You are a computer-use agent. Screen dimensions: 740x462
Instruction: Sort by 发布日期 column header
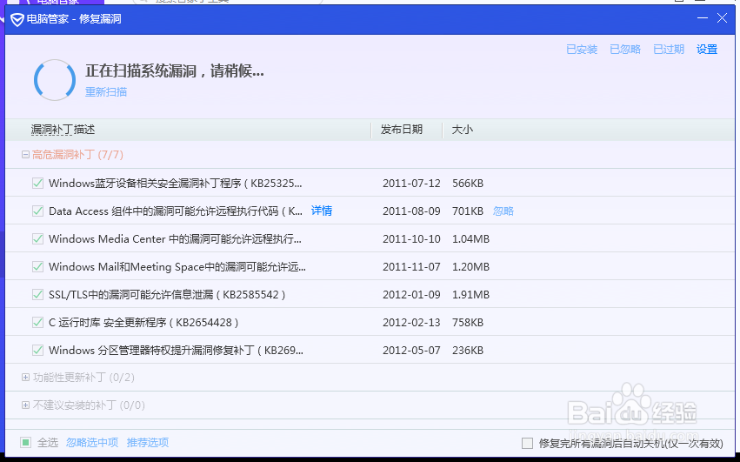(x=402, y=130)
